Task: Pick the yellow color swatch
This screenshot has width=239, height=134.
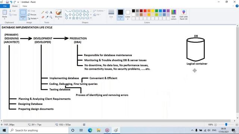Action: pyautogui.click(x=153, y=11)
